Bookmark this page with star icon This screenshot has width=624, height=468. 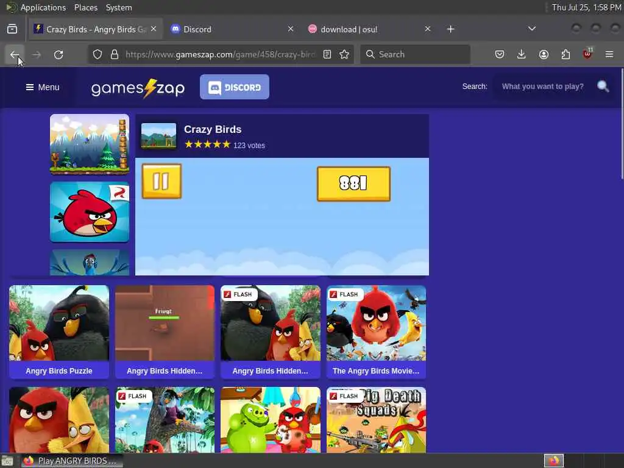[x=345, y=54]
